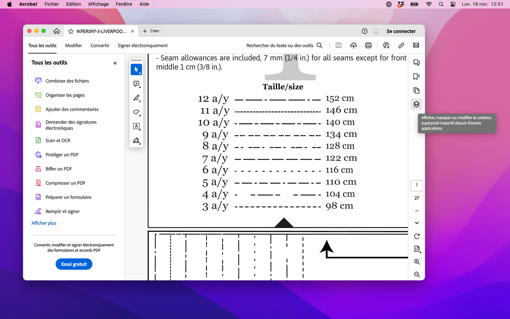Go to next page chevron
Viewport: 510px width, 319px height.
pos(416,223)
